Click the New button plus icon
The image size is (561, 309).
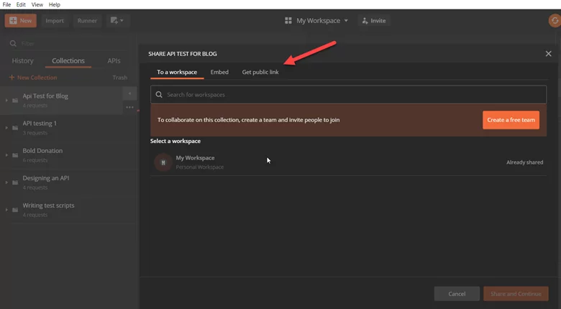point(13,21)
